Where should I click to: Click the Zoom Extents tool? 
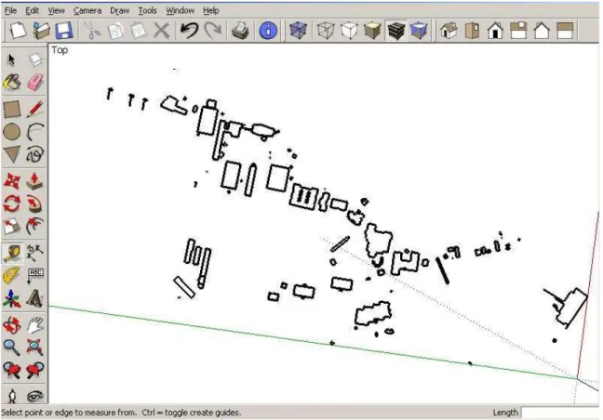pos(35,348)
